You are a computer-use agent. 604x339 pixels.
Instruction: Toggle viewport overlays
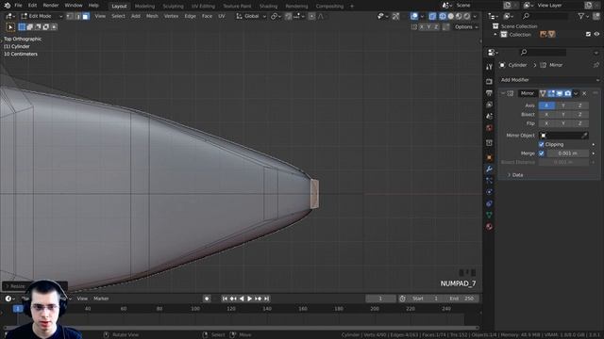(414, 16)
